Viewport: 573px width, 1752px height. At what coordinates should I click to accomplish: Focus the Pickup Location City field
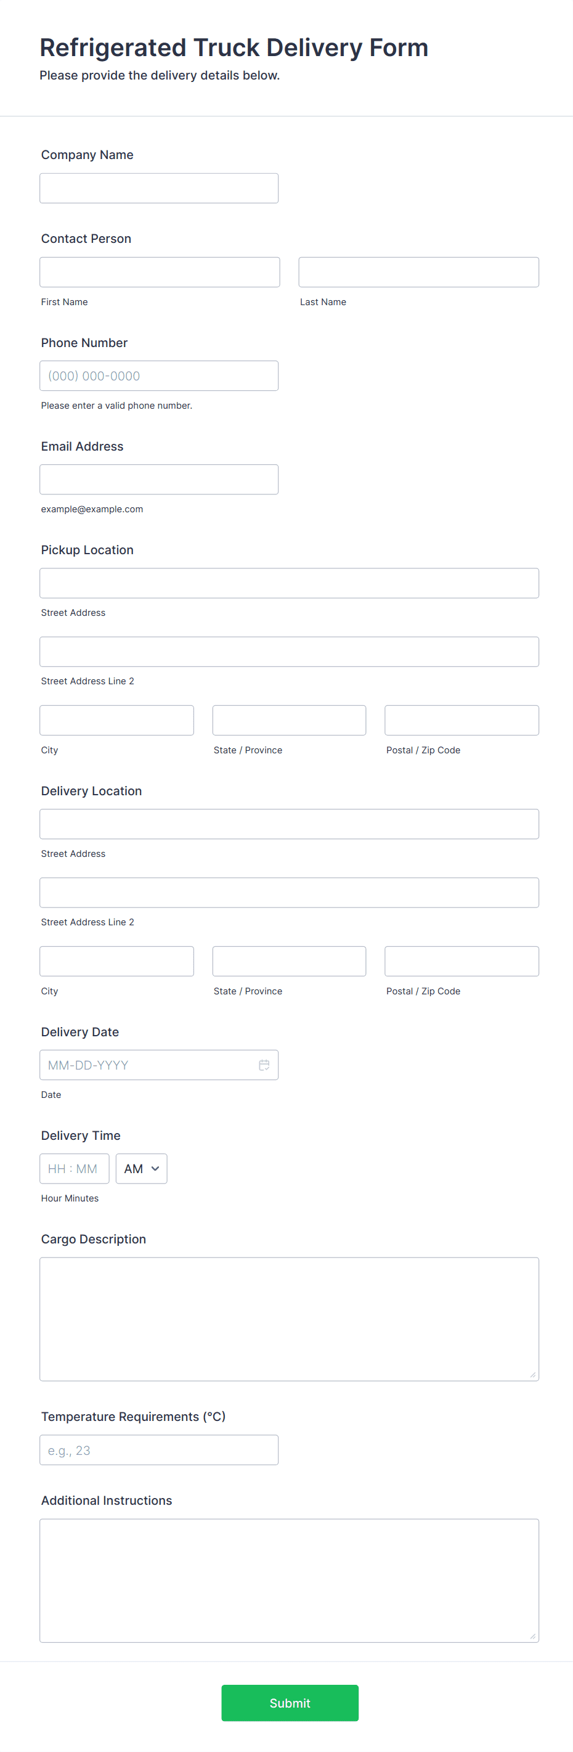(117, 720)
